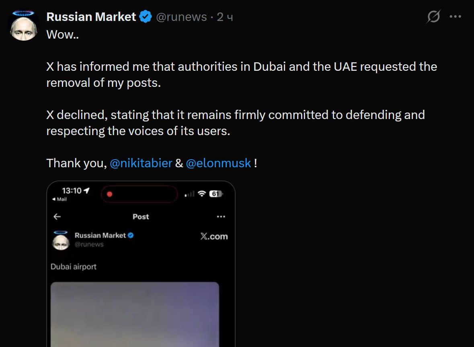Open the @nikitabier mention
This screenshot has width=474, height=347.
(x=141, y=163)
